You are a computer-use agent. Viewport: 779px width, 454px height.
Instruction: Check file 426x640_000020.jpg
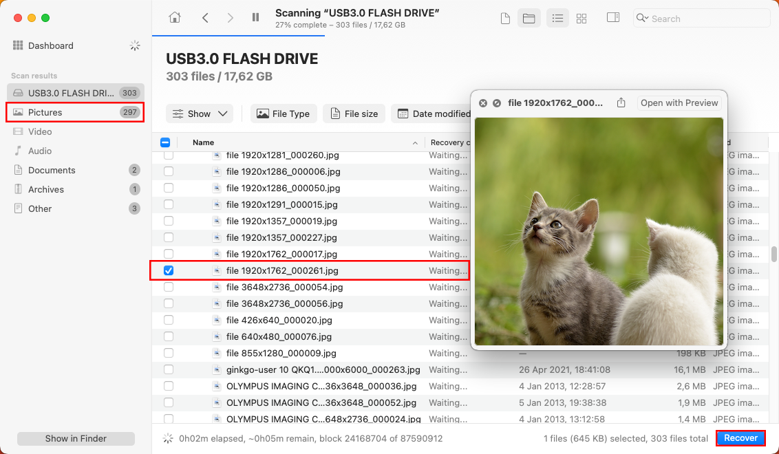pyautogui.click(x=169, y=320)
